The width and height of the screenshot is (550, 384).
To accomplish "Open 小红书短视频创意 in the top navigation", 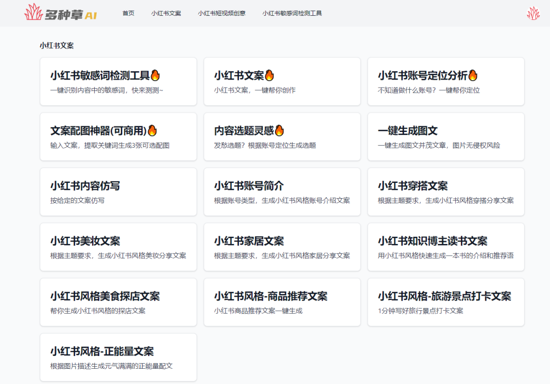I will (222, 13).
